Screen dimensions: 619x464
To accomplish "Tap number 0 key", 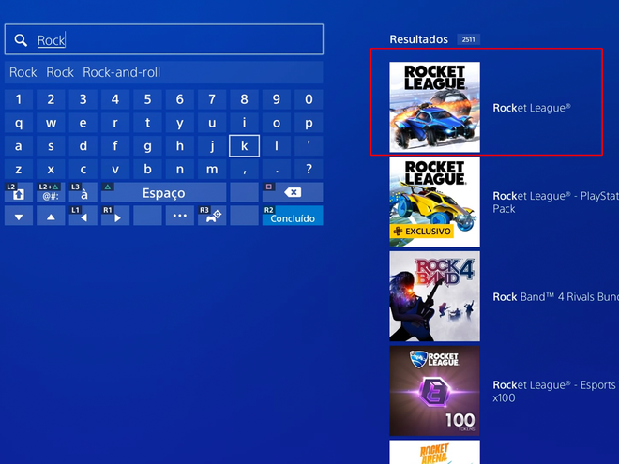I will click(309, 99).
